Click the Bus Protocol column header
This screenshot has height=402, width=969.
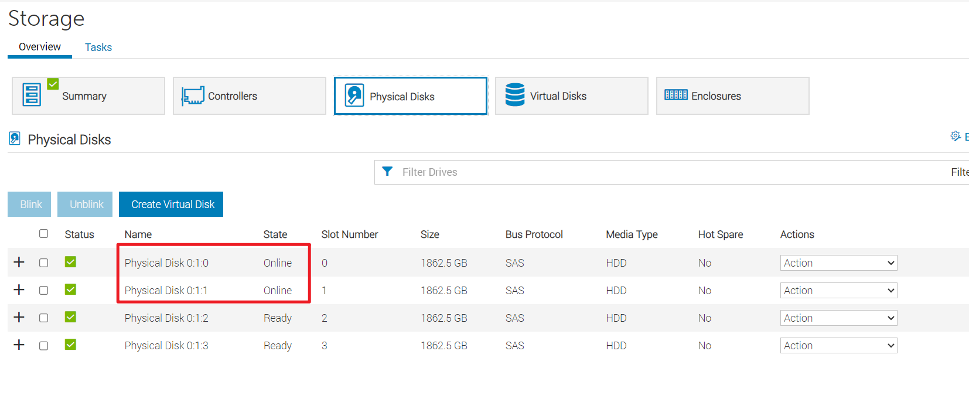click(534, 234)
